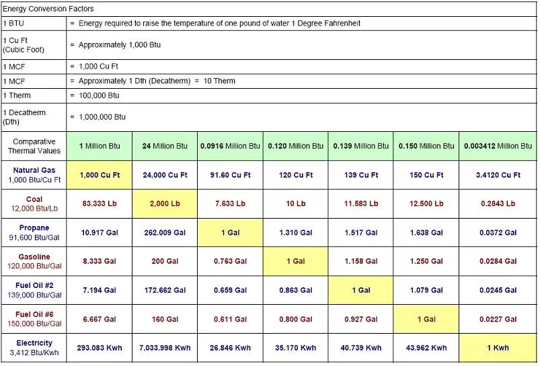This screenshot has height=366, width=540.
Task: Click the 'Natural Gas 1,000 Btu/Cu Ft' row label
Action: tap(34, 175)
